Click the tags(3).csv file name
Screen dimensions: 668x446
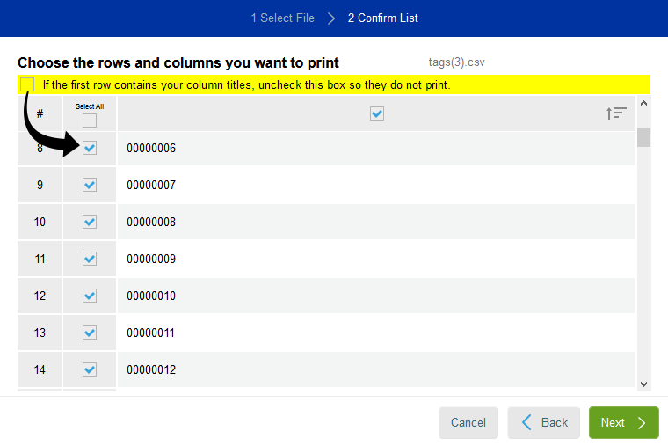457,62
